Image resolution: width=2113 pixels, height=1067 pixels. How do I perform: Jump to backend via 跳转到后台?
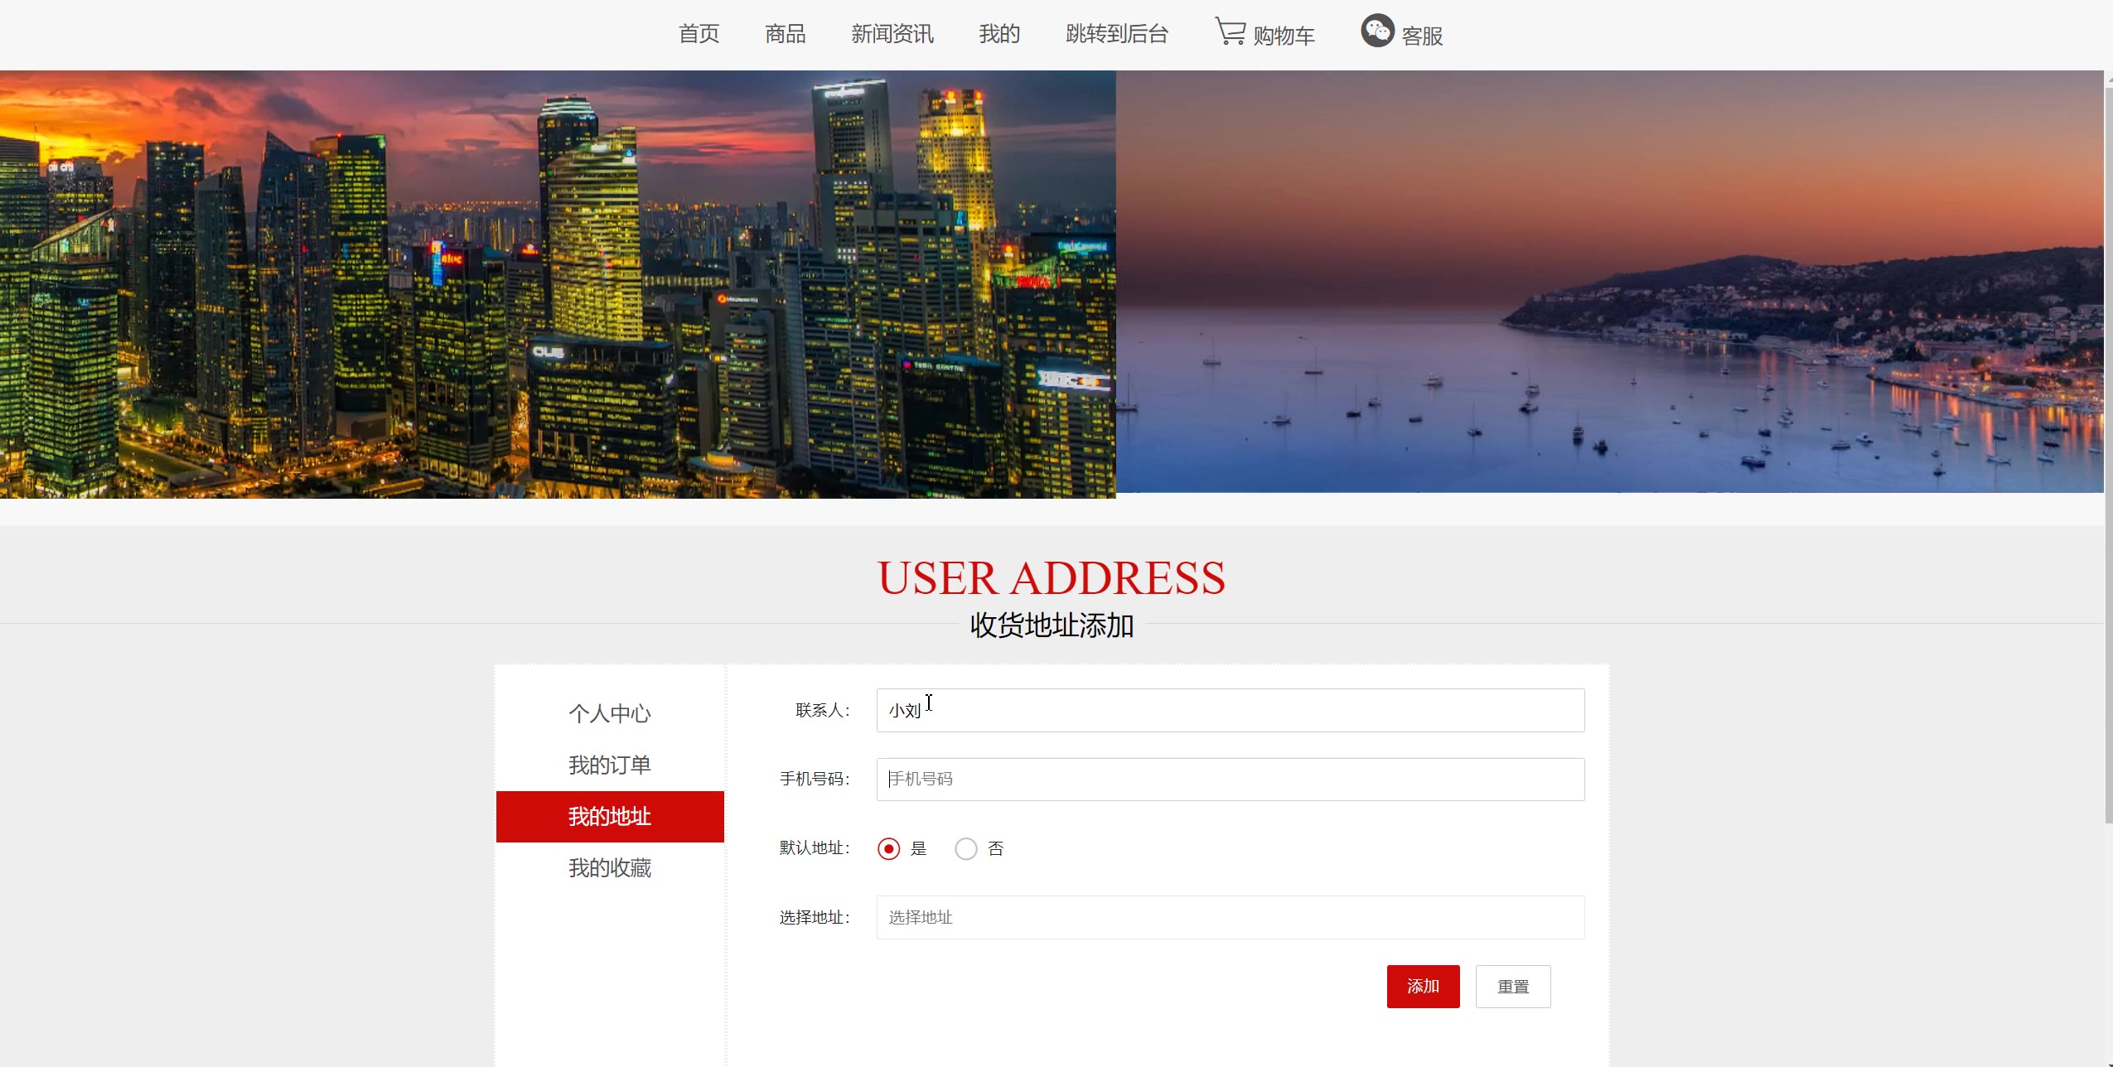1116,34
